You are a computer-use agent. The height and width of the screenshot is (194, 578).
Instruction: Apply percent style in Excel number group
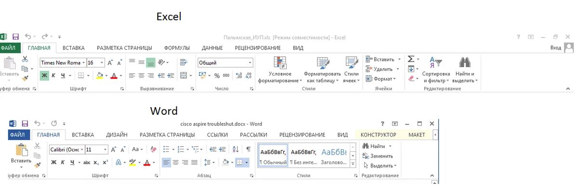217,75
